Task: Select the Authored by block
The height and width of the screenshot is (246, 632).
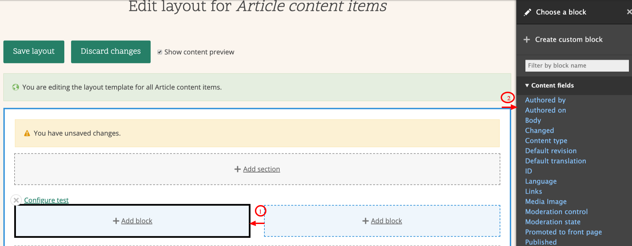Action: [x=545, y=100]
